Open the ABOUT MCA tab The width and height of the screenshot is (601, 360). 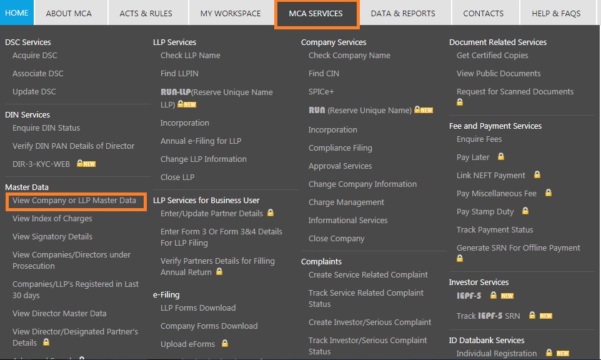[69, 13]
